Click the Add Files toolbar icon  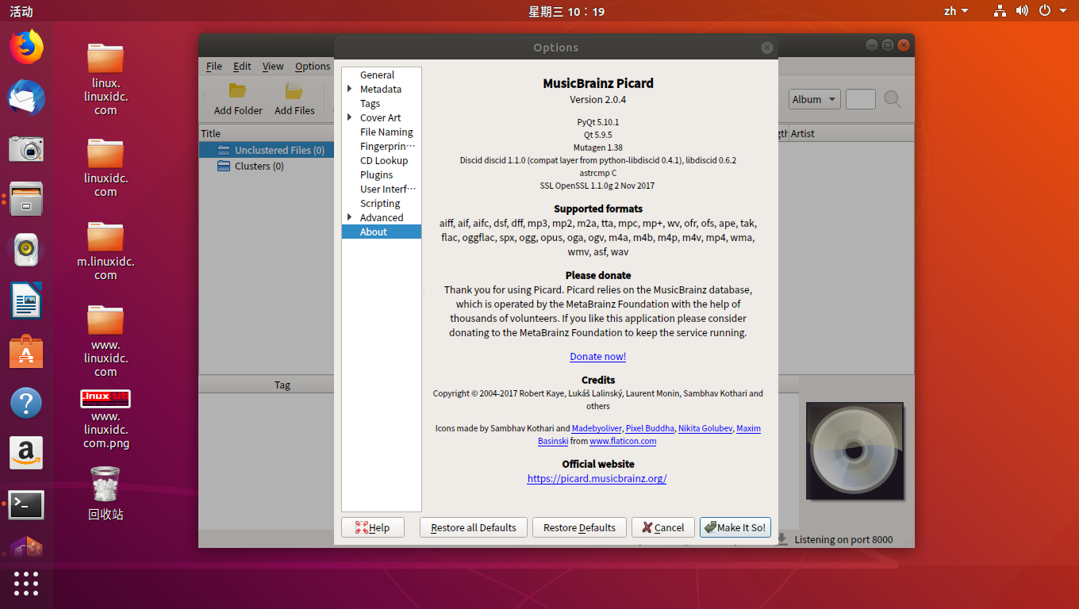(x=294, y=99)
